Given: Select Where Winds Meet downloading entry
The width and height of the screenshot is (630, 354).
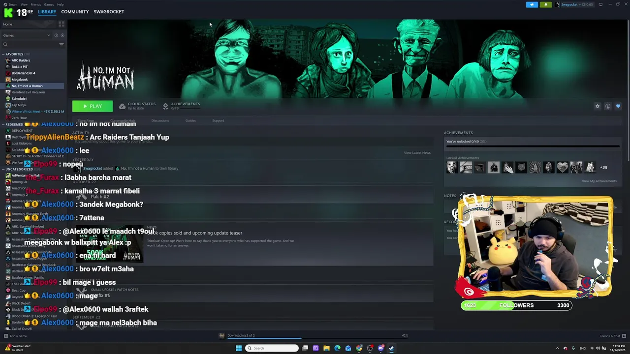Looking at the screenshot, I should point(34,112).
